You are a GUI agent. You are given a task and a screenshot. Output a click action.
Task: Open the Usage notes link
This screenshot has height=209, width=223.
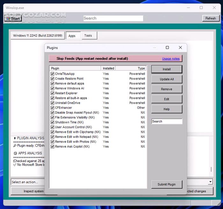(x=171, y=59)
